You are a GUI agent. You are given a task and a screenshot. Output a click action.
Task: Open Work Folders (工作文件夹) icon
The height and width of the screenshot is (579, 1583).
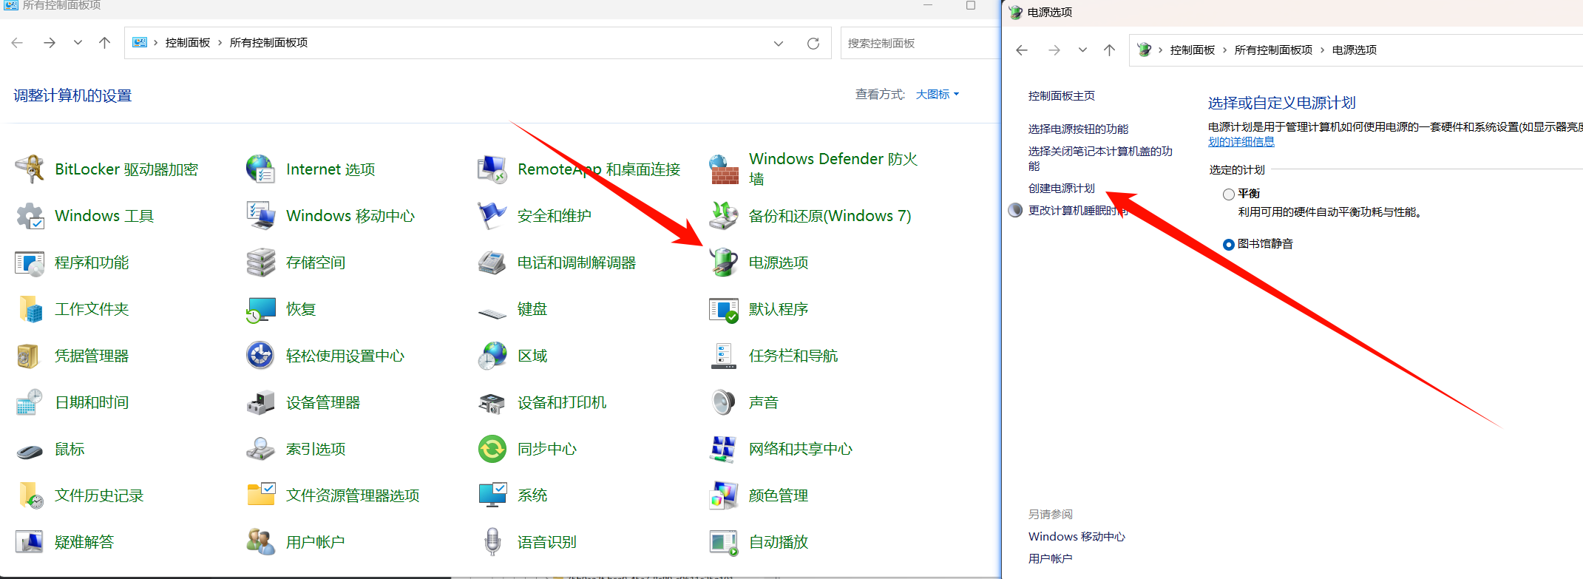30,309
